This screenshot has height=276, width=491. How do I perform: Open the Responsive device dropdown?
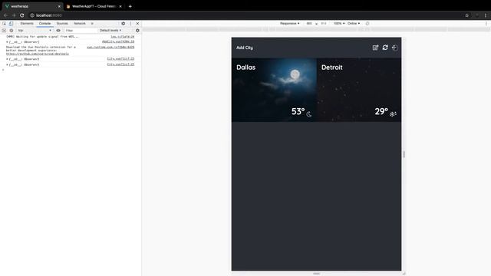point(290,24)
